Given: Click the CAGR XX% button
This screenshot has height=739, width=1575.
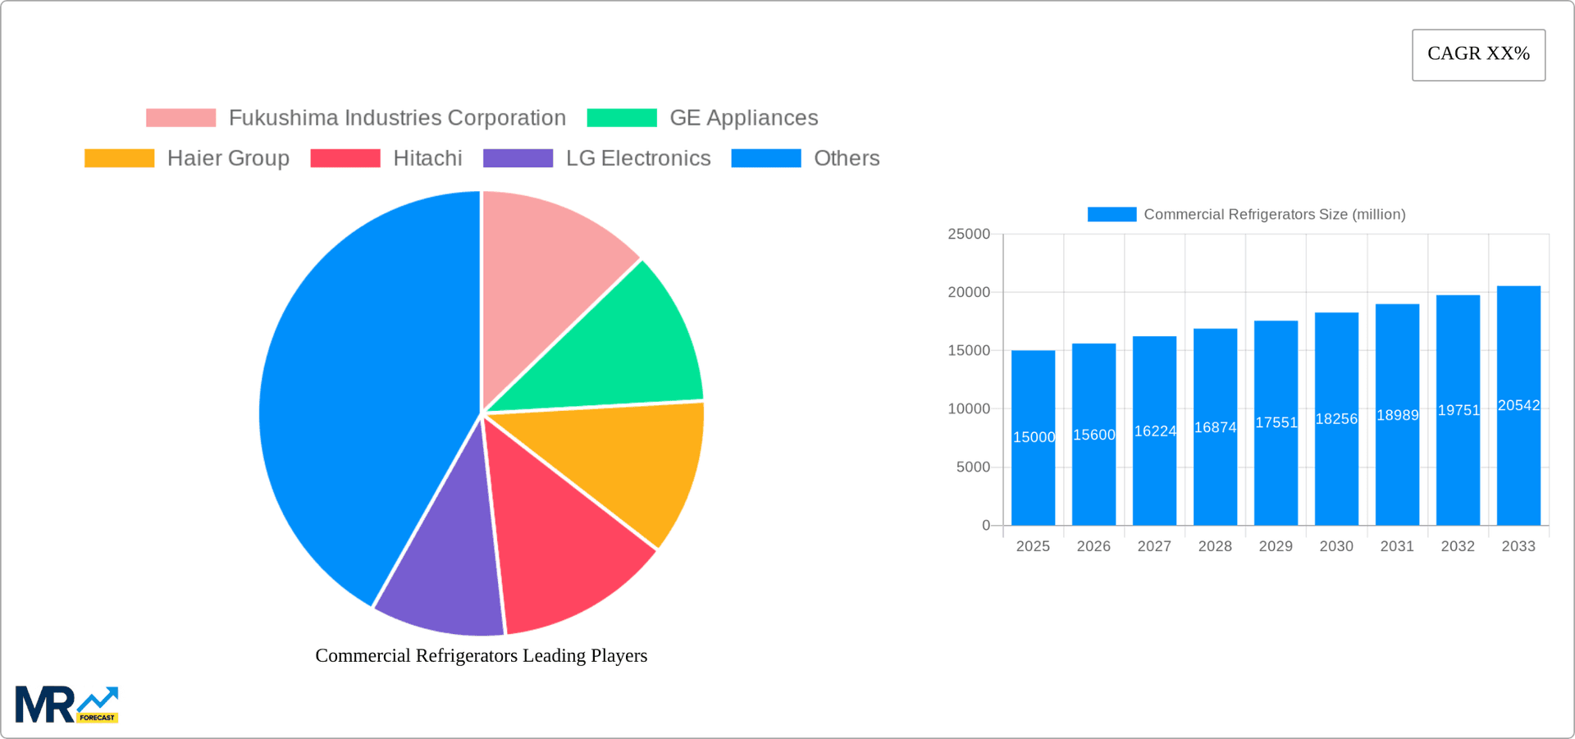Looking at the screenshot, I should [x=1478, y=54].
